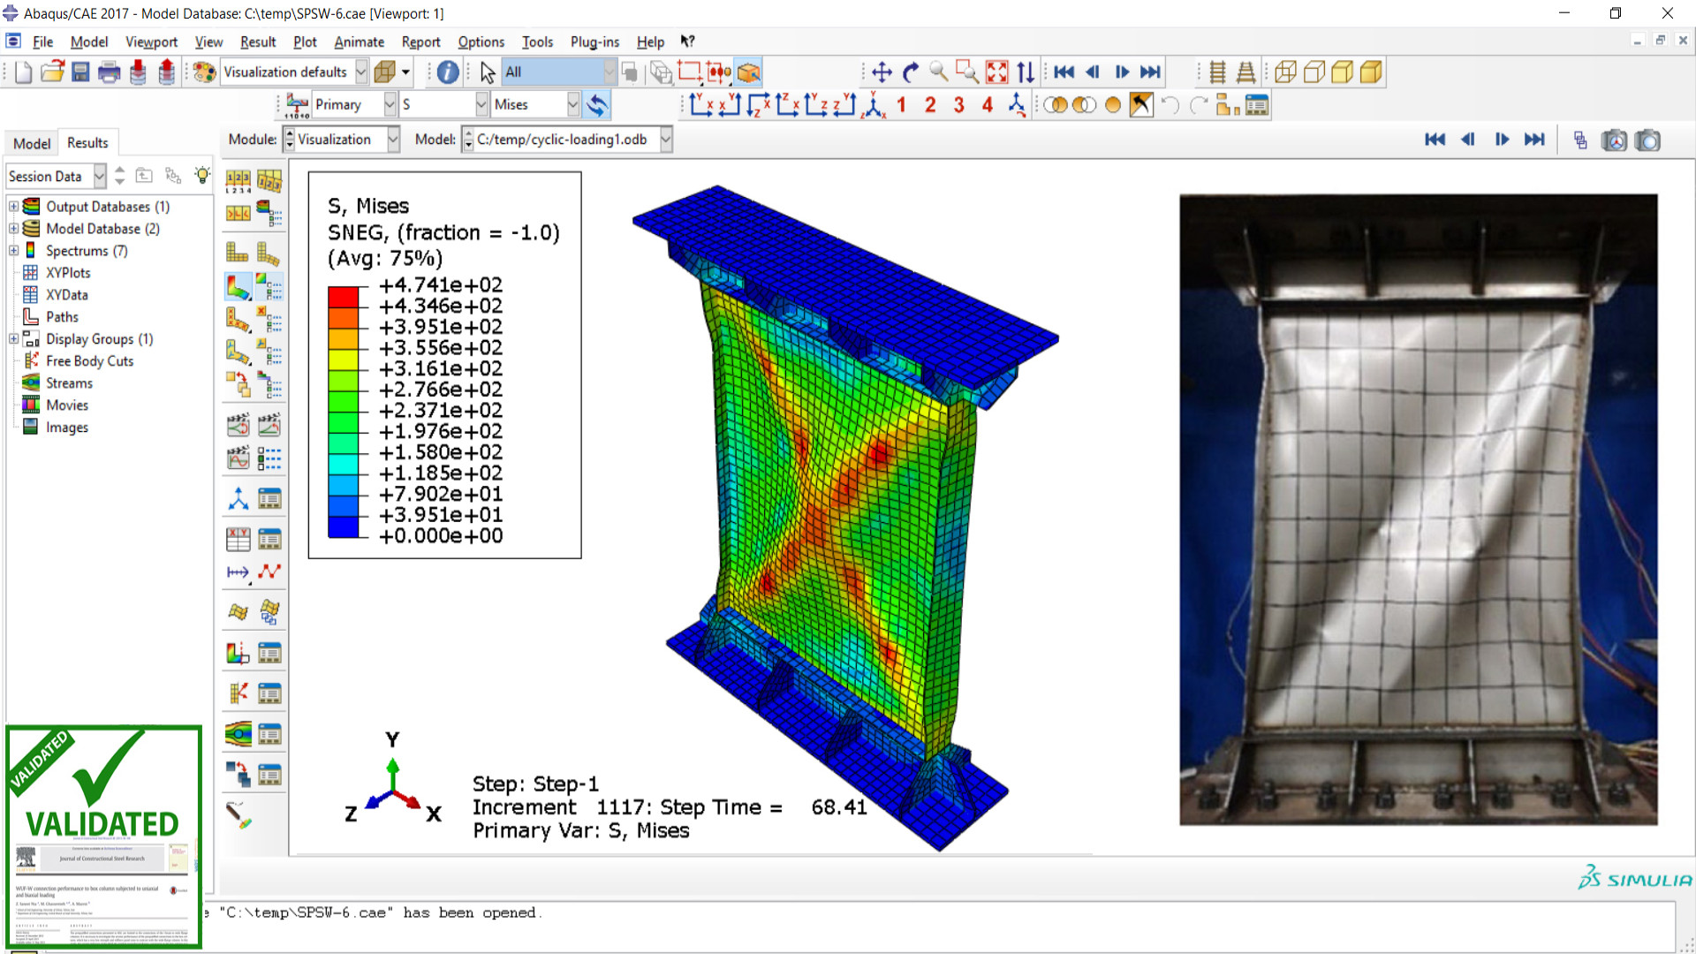Screen dimensions: 1696x954
Task: Jump to first frame in top toolbar
Action: tap(1064, 72)
